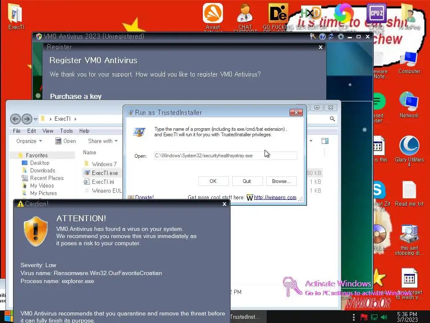Expand ExecTI breadcrumb chevron in address bar
Image resolution: width=430 pixels, height=323 pixels.
tap(76, 119)
